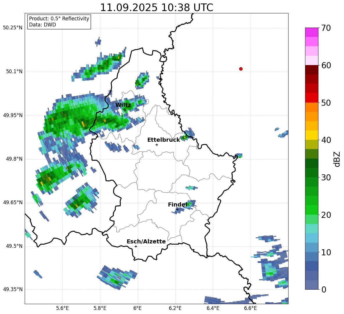Click the Findel city label
344x314 pixels.
pyautogui.click(x=178, y=205)
